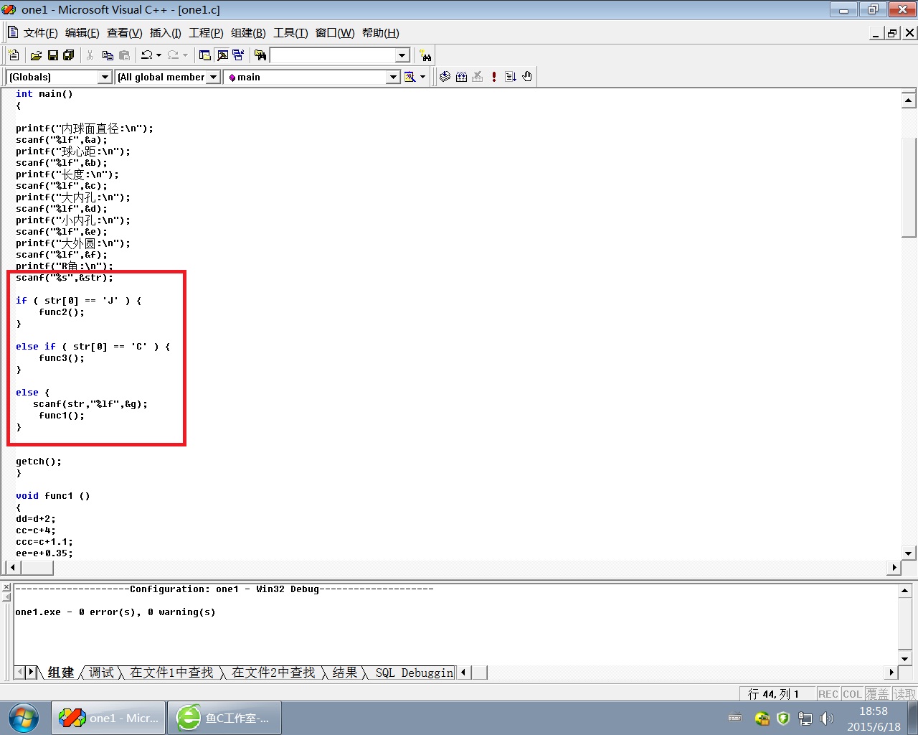Open the 文件(F) menu
The width and height of the screenshot is (918, 735).
(x=40, y=33)
